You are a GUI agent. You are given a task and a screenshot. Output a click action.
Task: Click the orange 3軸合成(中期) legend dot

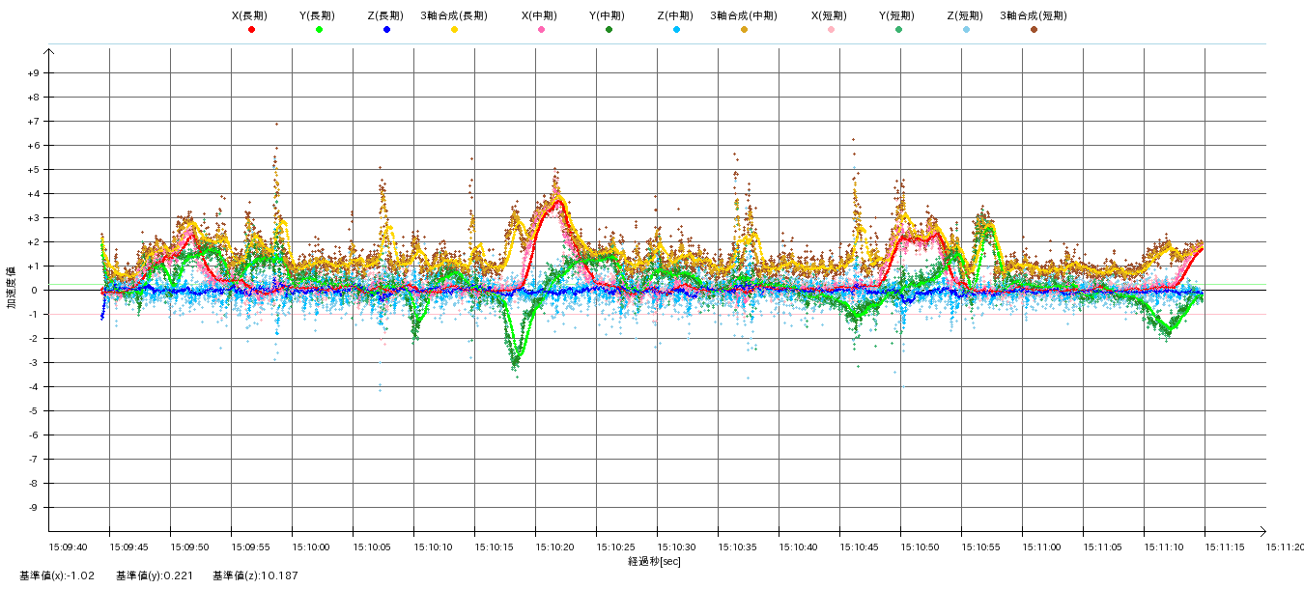tap(744, 30)
